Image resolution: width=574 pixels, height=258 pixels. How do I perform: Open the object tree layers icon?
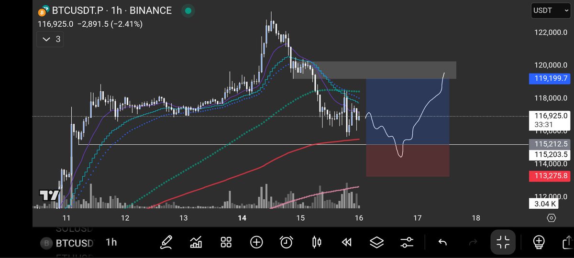click(x=377, y=242)
